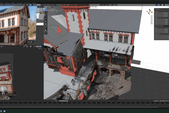Open the file app in taskbar

tap(1, 111)
